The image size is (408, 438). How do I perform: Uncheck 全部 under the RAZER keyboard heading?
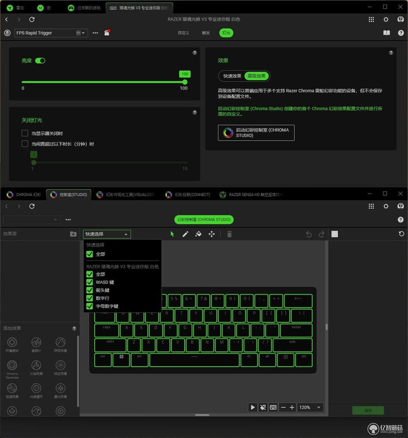click(x=90, y=274)
